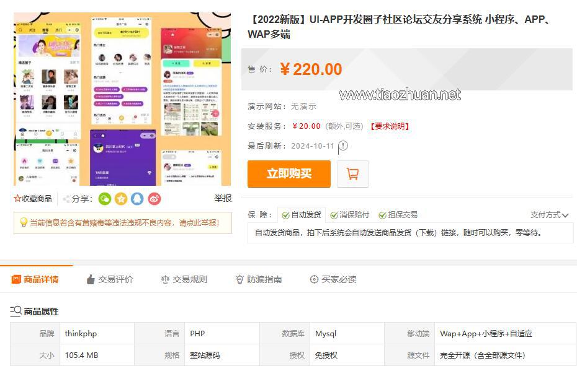The height and width of the screenshot is (366, 577).
Task: Share via the green WeChat icon
Action: pyautogui.click(x=105, y=199)
